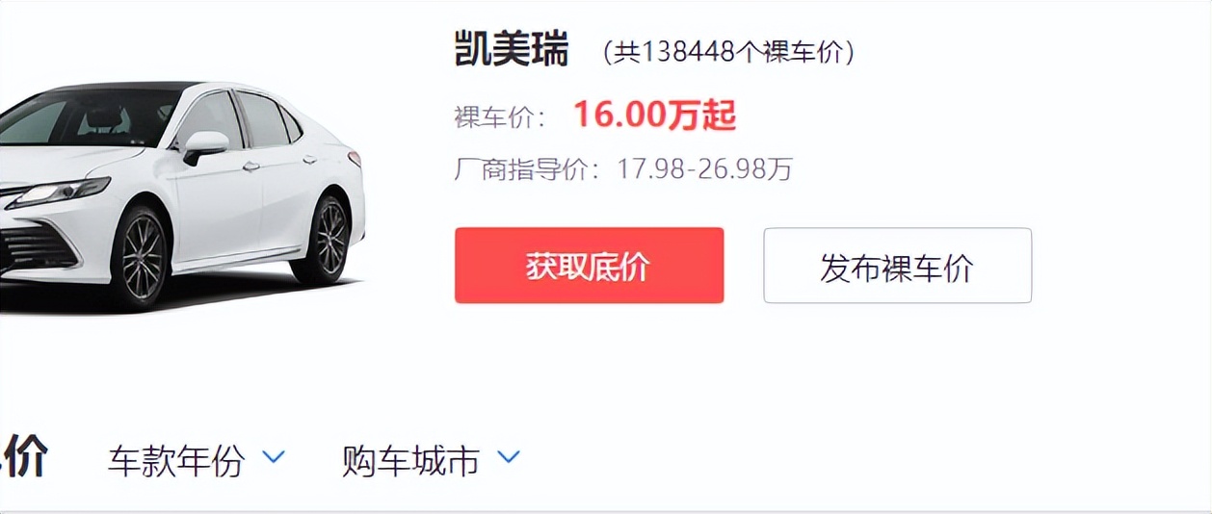Click the blue chevron beside 车款年份
Screen dimensions: 1212x514
[274, 457]
